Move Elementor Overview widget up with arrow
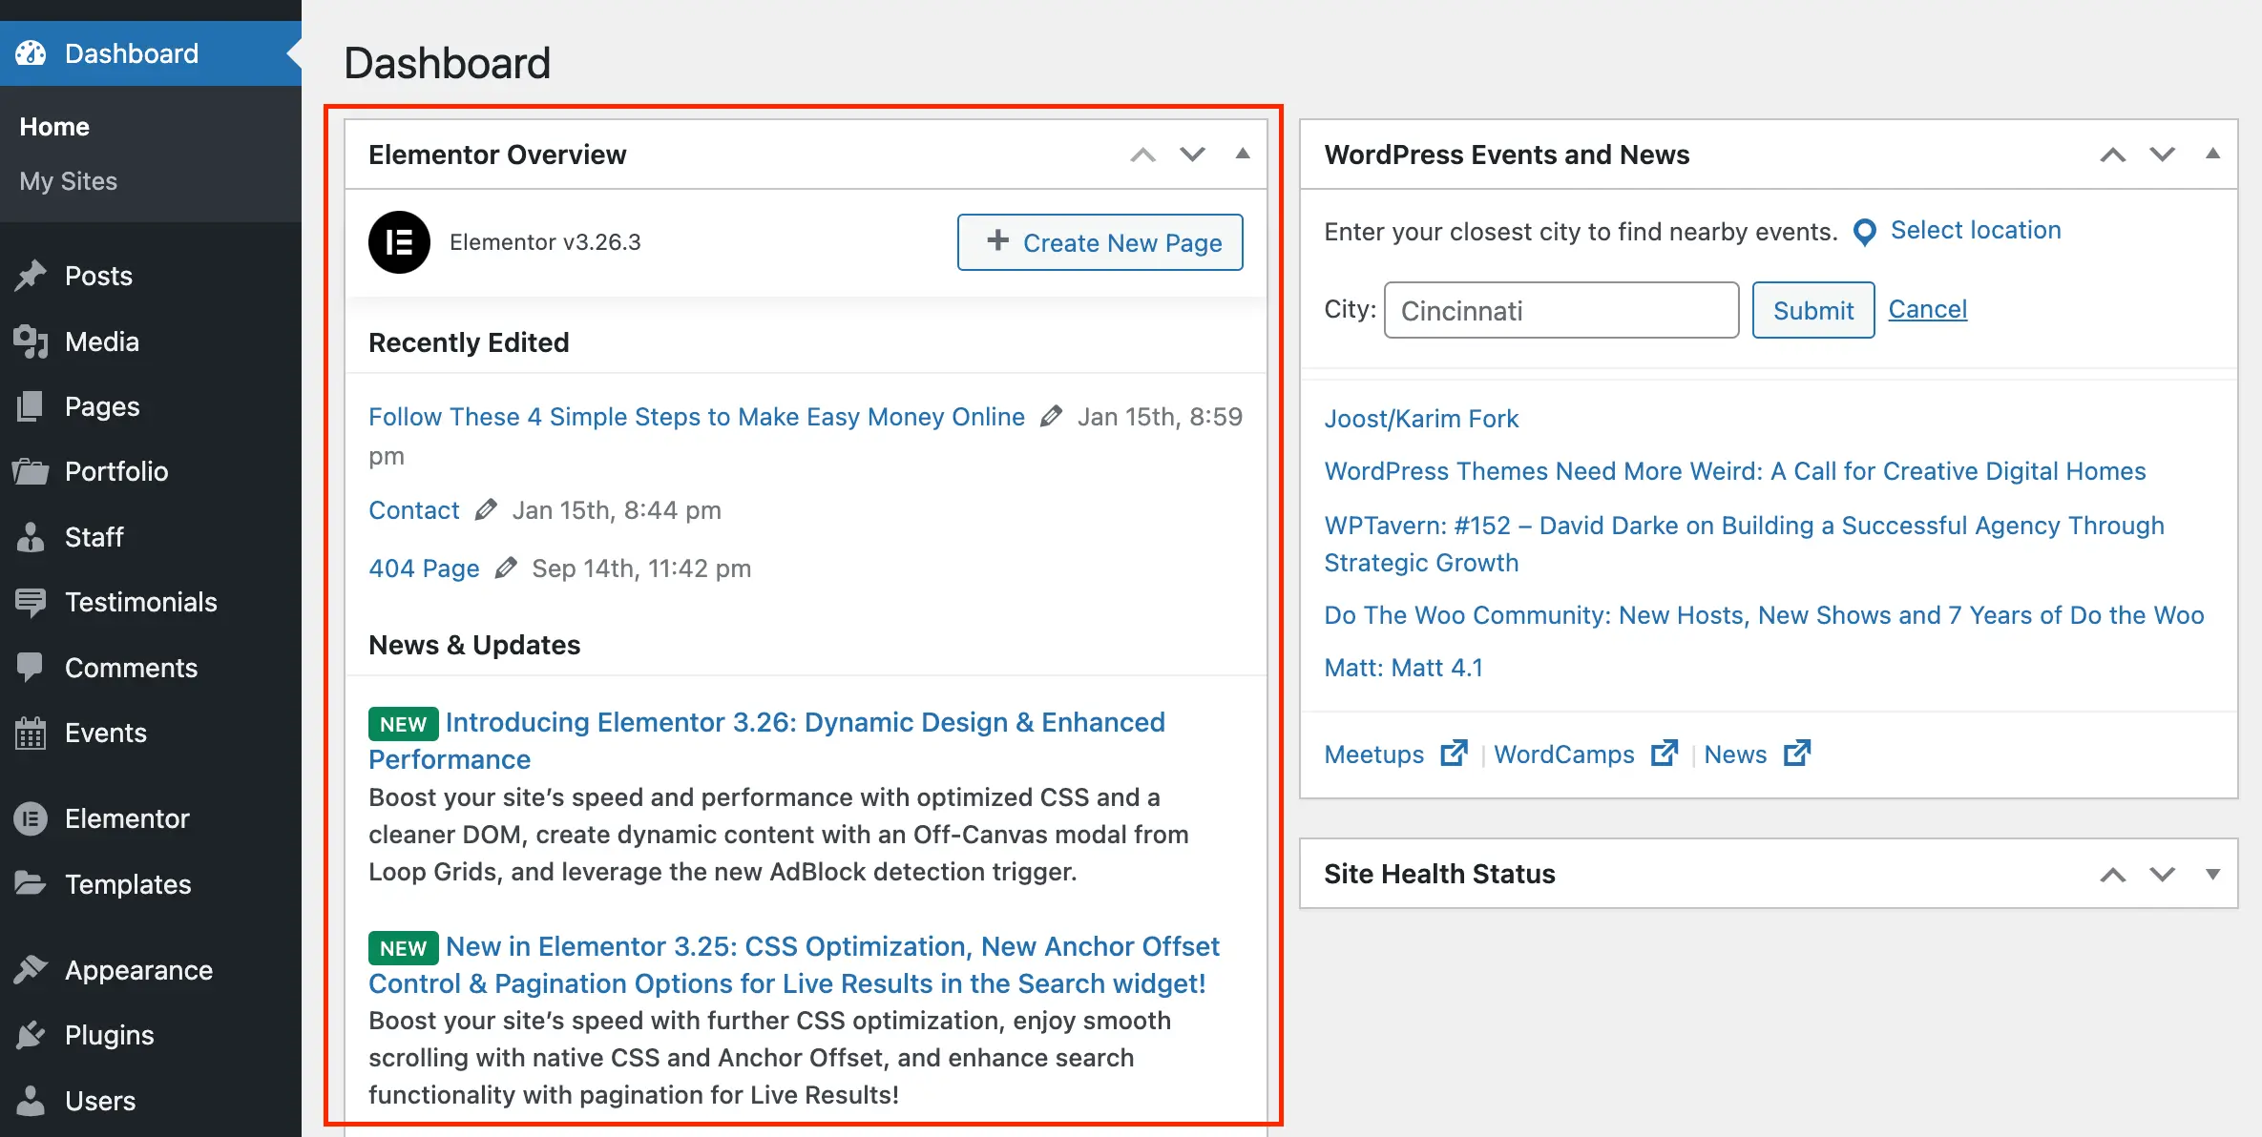The image size is (2262, 1137). 1143,155
